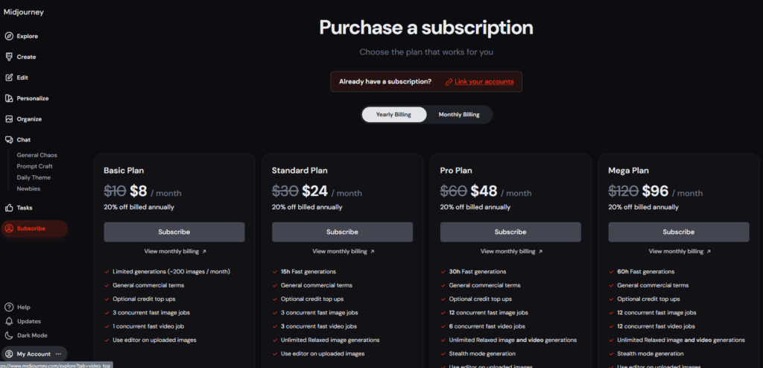View monthly billing for Basic Plan

click(x=175, y=252)
